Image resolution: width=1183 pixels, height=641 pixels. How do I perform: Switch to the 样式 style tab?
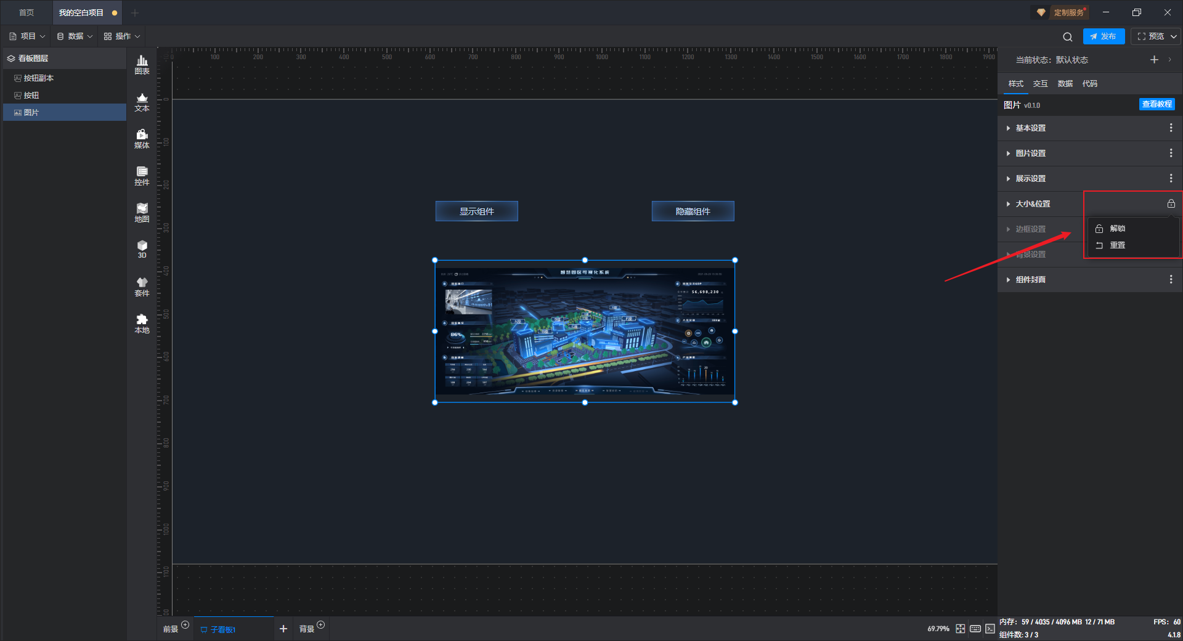click(1015, 84)
